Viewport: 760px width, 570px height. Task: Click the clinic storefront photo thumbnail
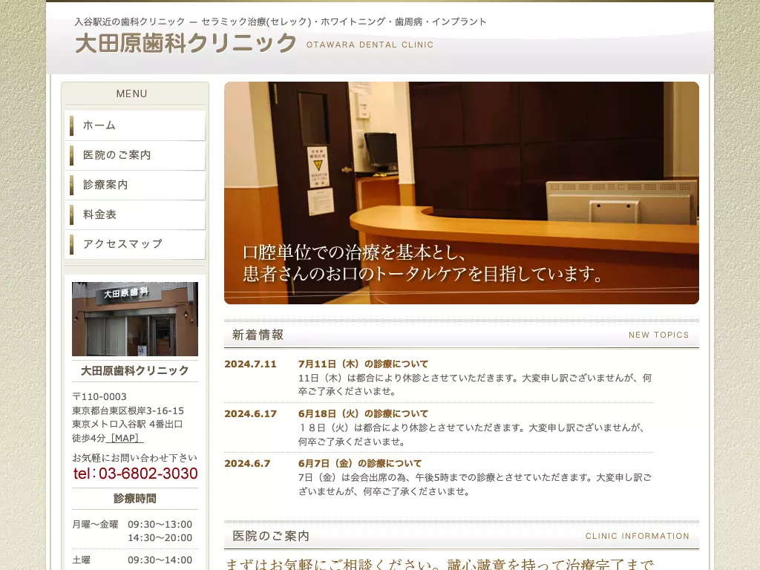click(135, 319)
